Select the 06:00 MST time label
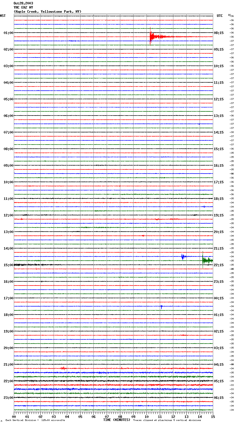Image resolution: width=235 pixels, height=424 pixels. click(x=9, y=116)
